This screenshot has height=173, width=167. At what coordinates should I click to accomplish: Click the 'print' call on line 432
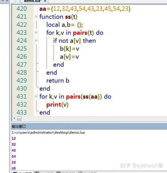pyautogui.click(x=54, y=105)
